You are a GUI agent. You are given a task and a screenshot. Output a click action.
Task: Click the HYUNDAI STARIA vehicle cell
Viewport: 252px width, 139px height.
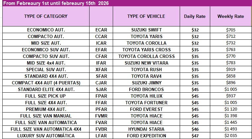(146, 129)
